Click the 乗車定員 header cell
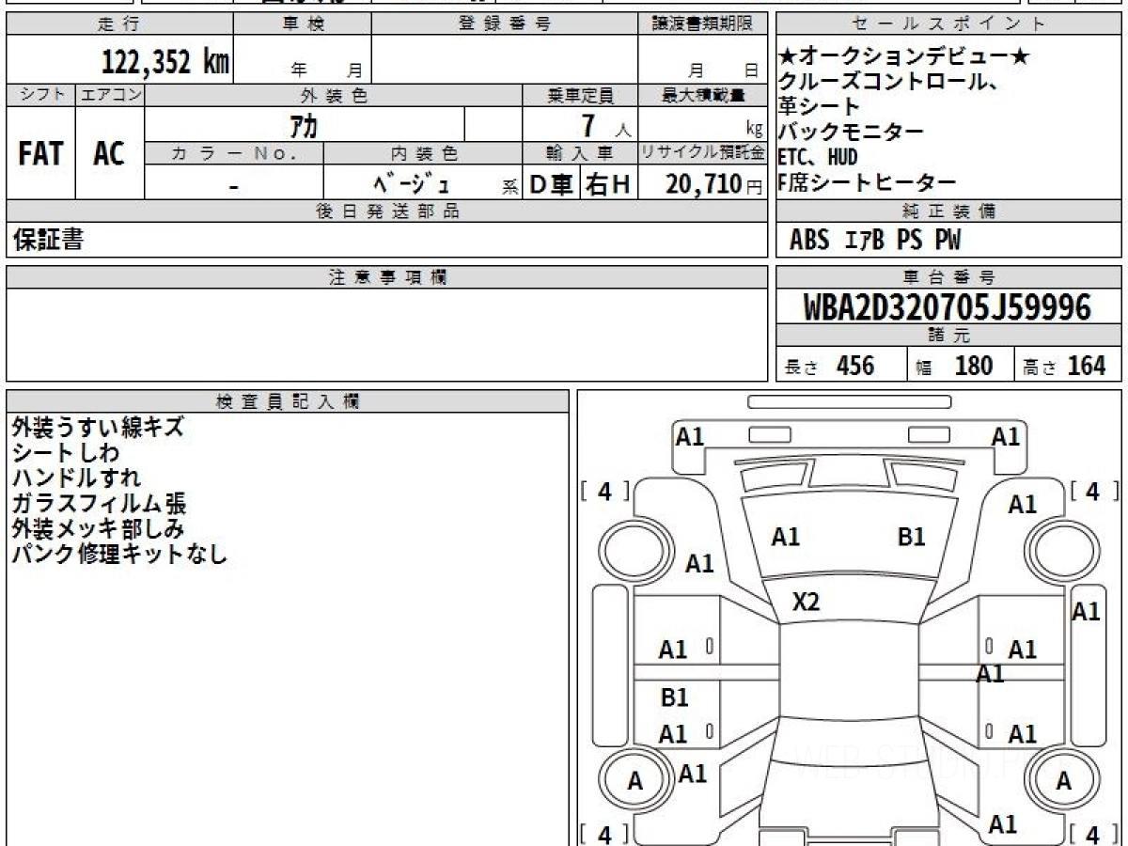 [580, 95]
